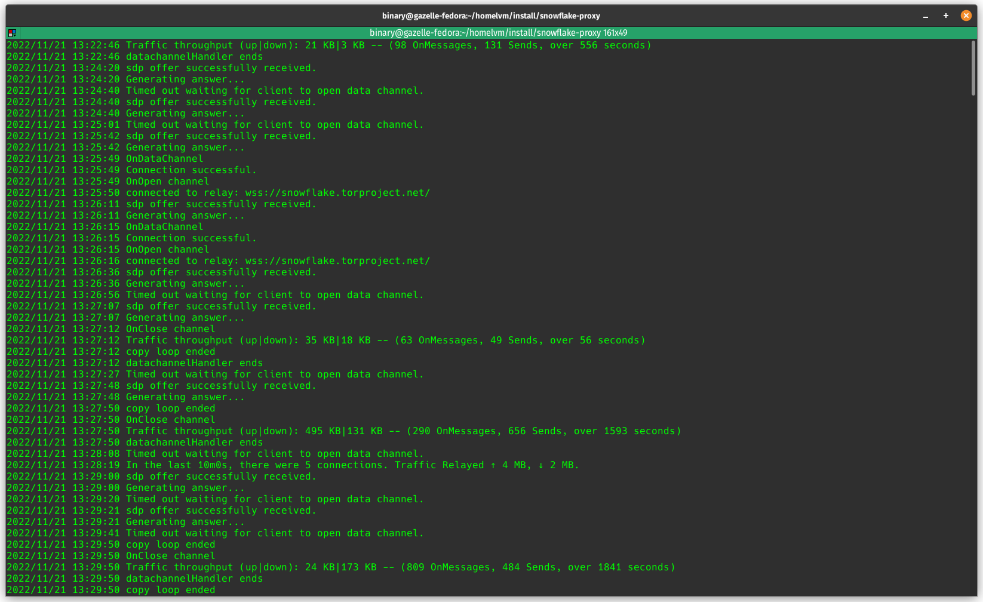Click the 13:24:20 Generating answer line
The image size is (983, 602).
[x=185, y=79]
